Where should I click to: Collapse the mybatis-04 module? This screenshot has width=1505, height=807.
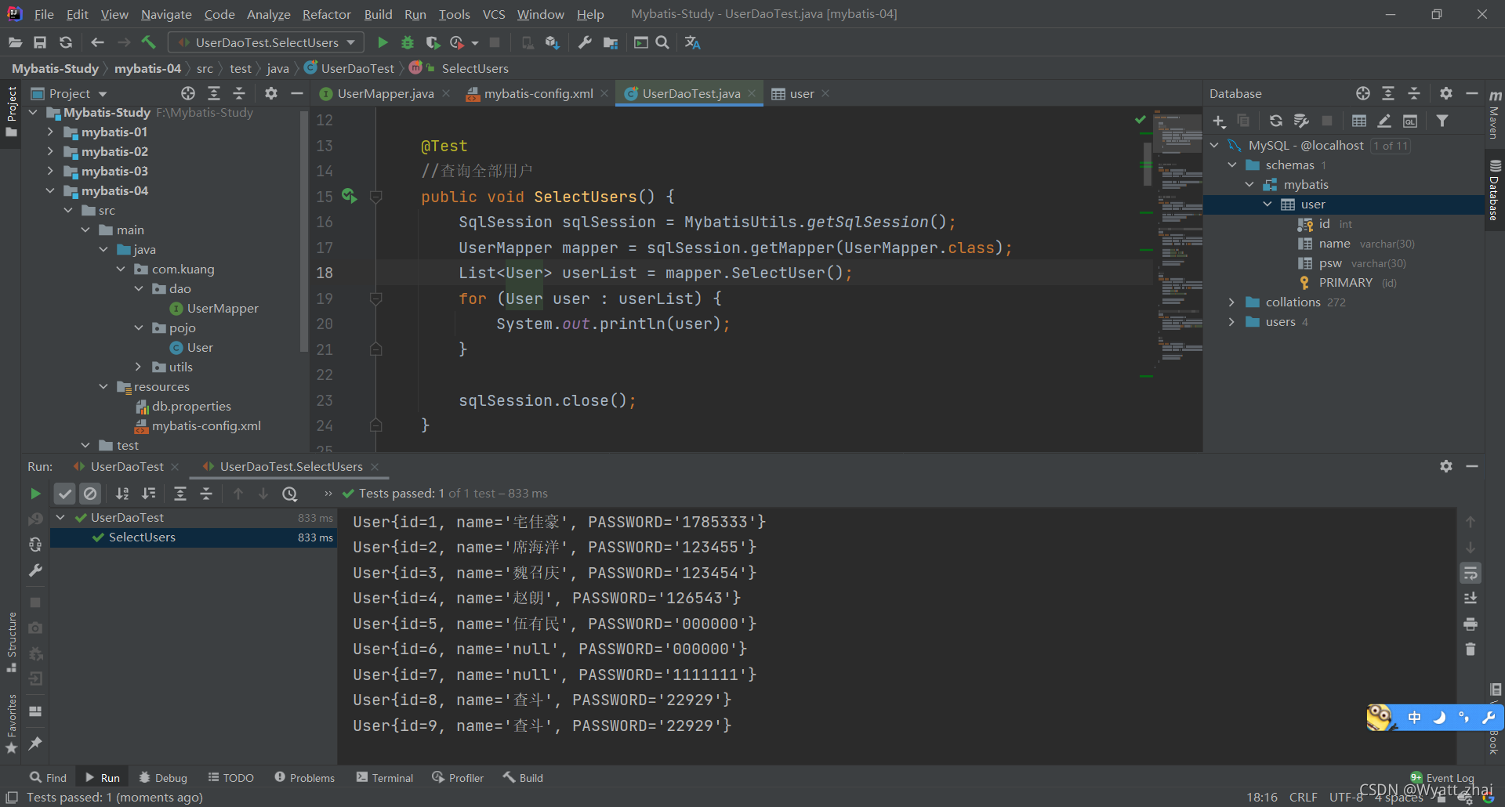50,190
